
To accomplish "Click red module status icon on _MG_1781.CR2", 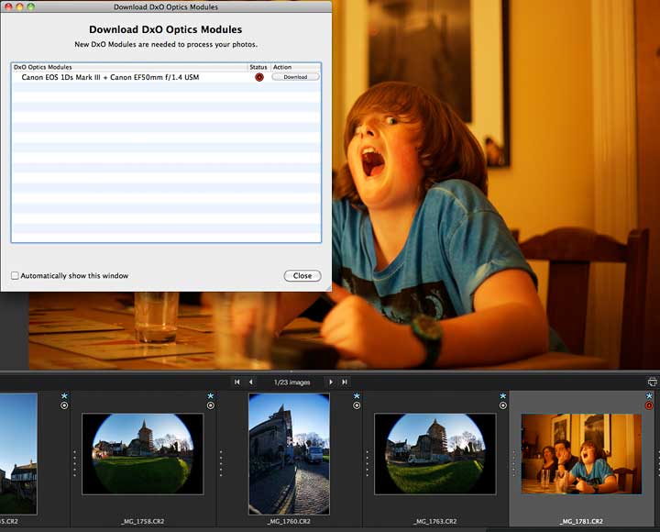I will point(649,405).
